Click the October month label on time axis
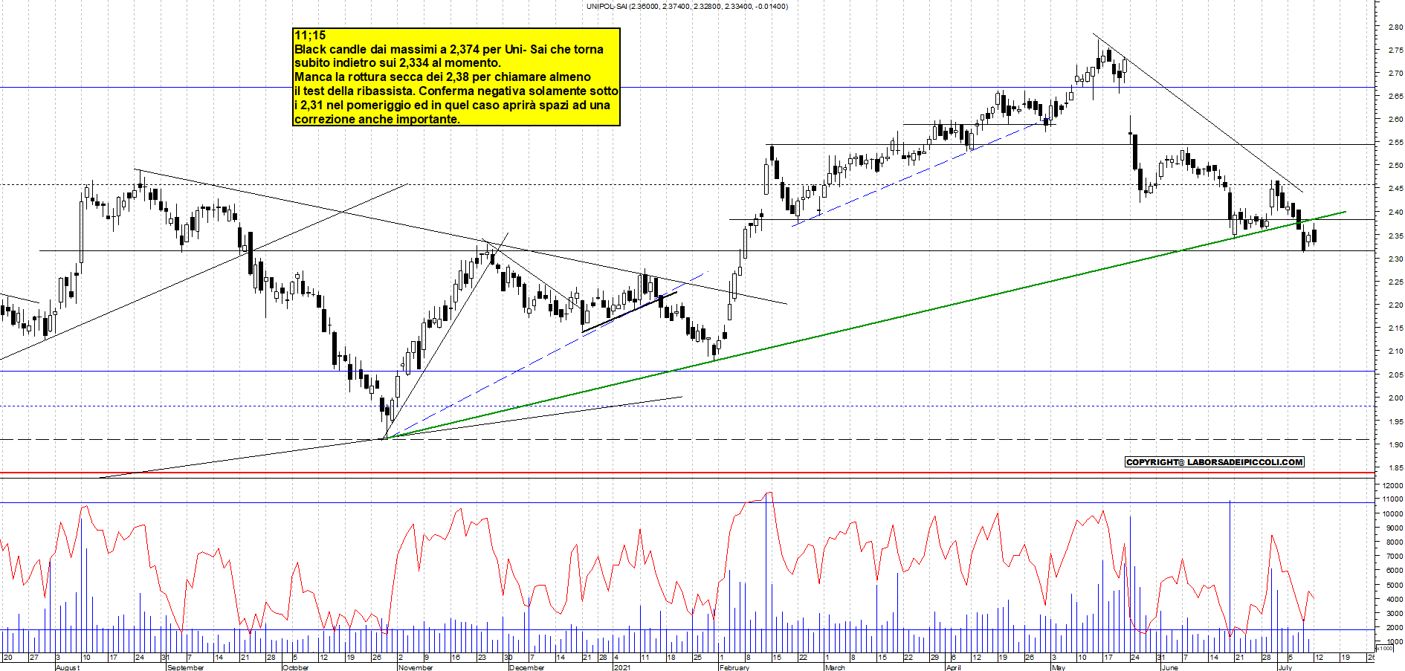 pyautogui.click(x=296, y=667)
